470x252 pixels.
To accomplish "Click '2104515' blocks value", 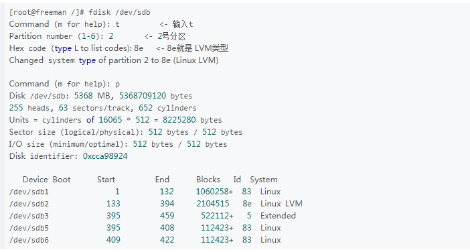I will coord(213,203).
